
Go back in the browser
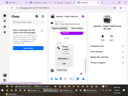click(x=3, y=8)
